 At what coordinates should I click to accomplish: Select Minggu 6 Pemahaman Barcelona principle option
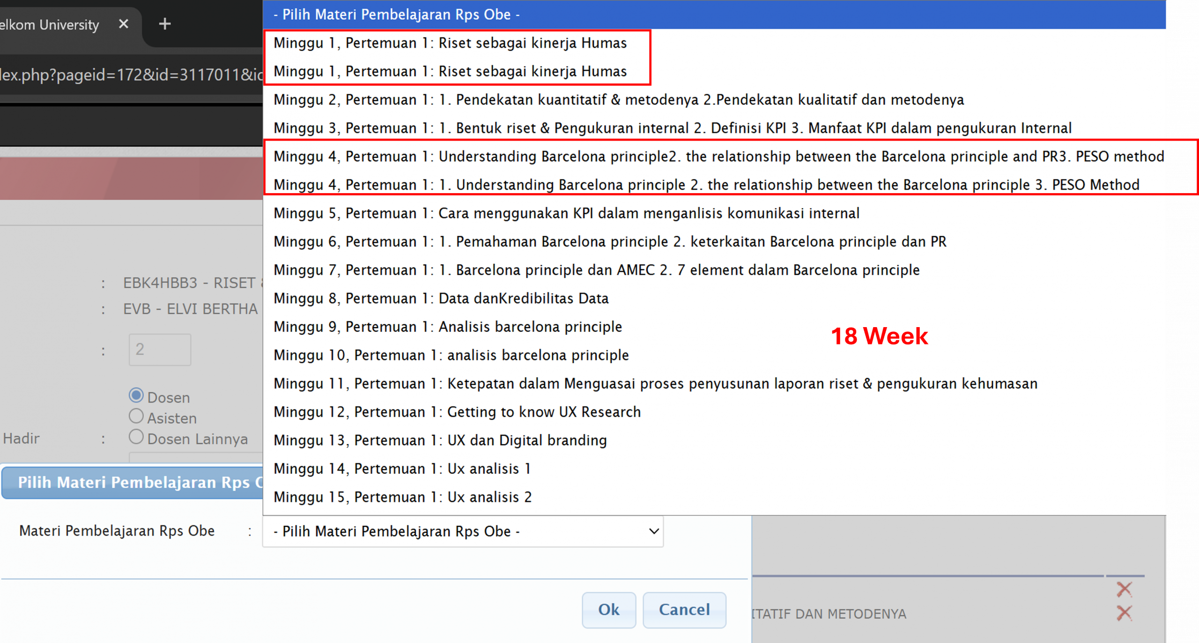click(x=714, y=241)
